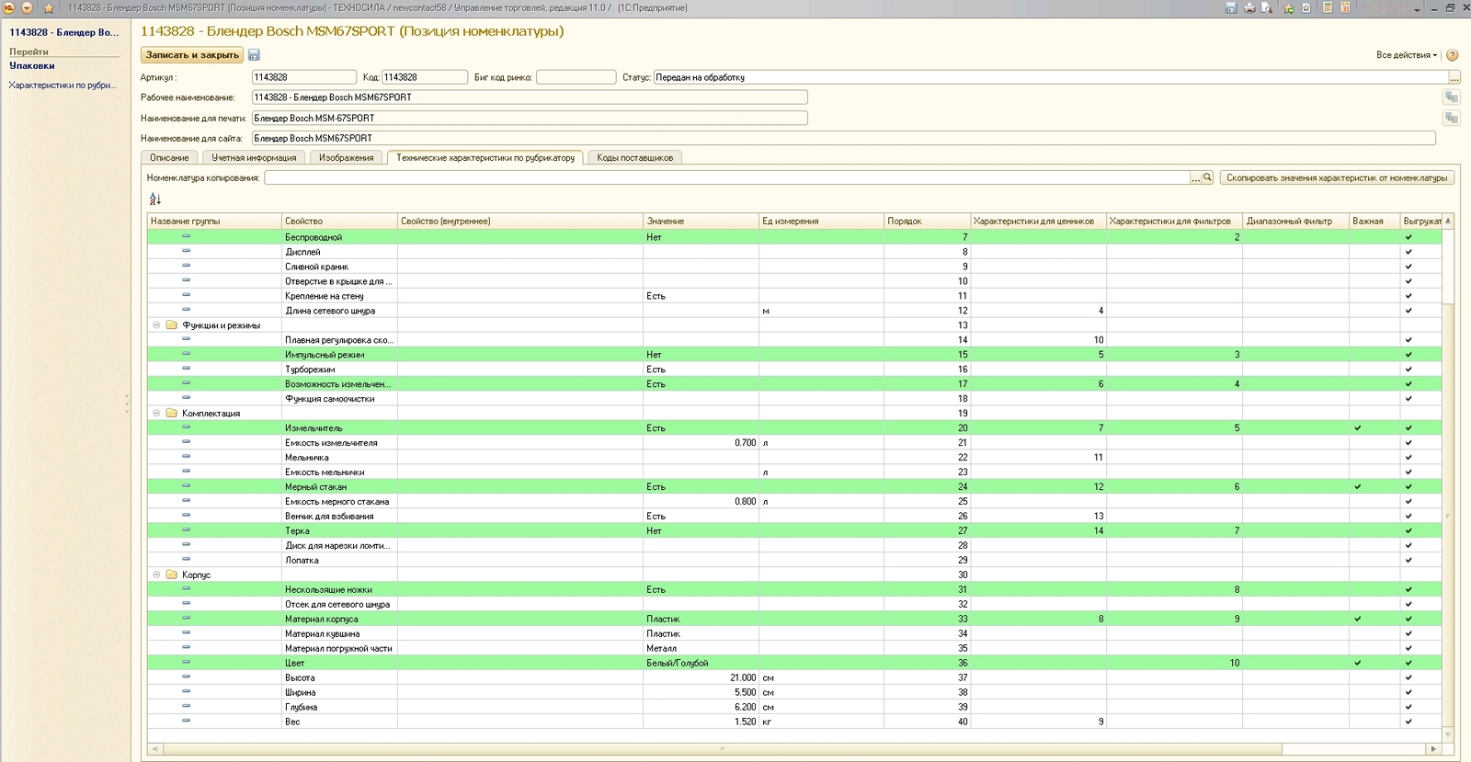Open Характеристики по рубри... navigation link

(x=63, y=85)
